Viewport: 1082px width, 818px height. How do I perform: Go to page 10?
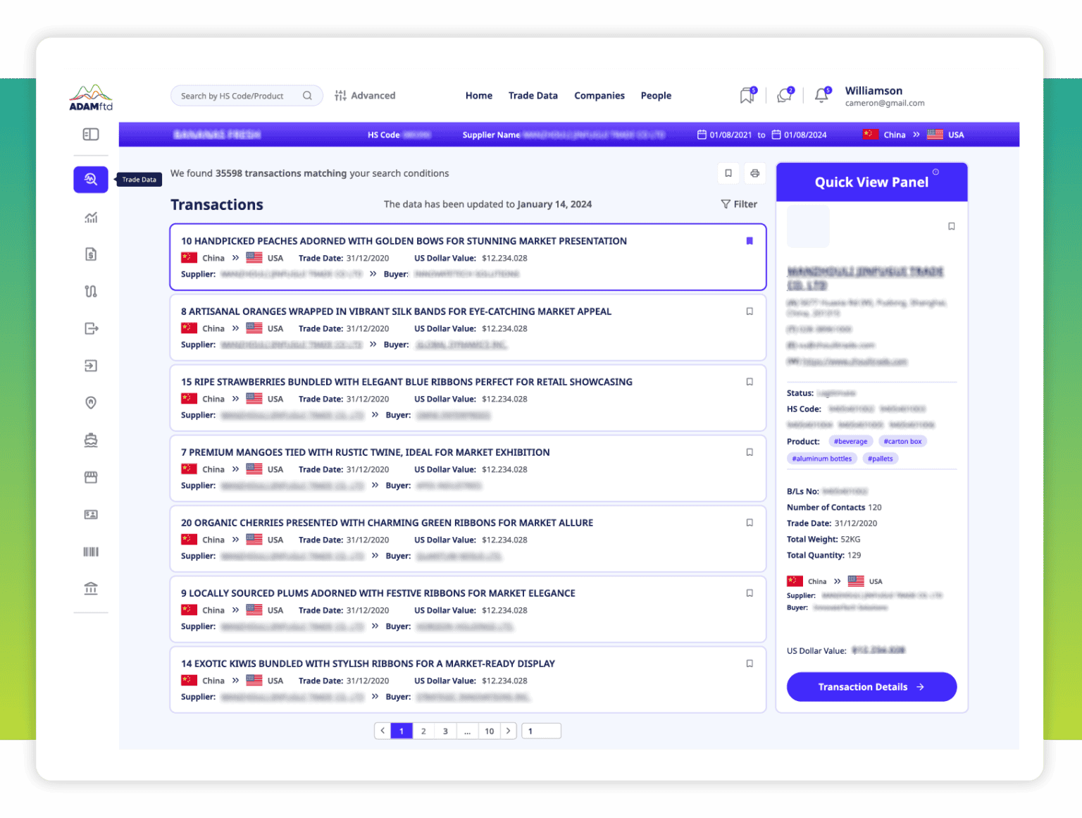(490, 731)
